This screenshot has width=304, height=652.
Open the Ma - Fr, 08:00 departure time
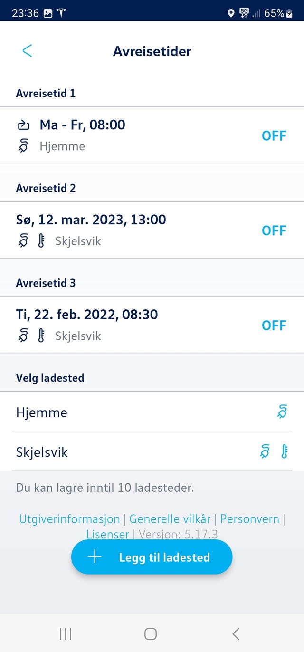[x=152, y=135]
